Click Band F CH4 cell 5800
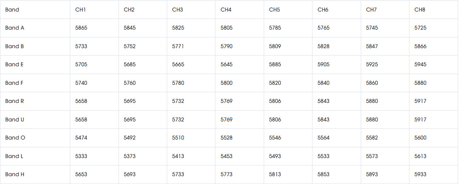459x184 pixels. [227, 83]
